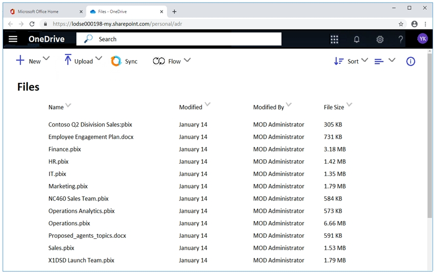This screenshot has width=436, height=274.
Task: Open the Flow menu
Action: [171, 61]
